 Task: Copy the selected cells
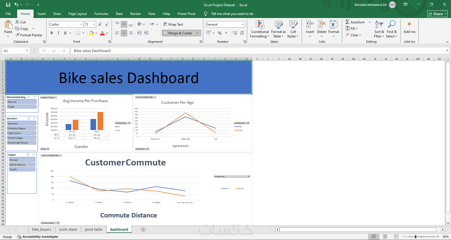click(x=22, y=29)
